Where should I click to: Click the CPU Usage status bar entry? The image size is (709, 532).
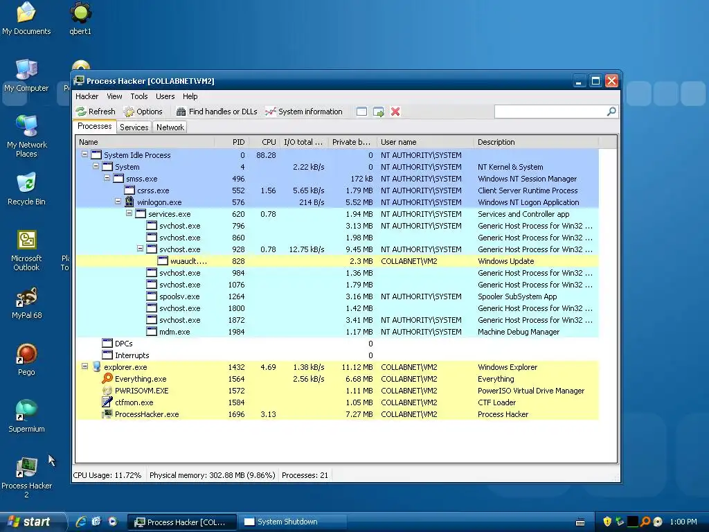[107, 475]
